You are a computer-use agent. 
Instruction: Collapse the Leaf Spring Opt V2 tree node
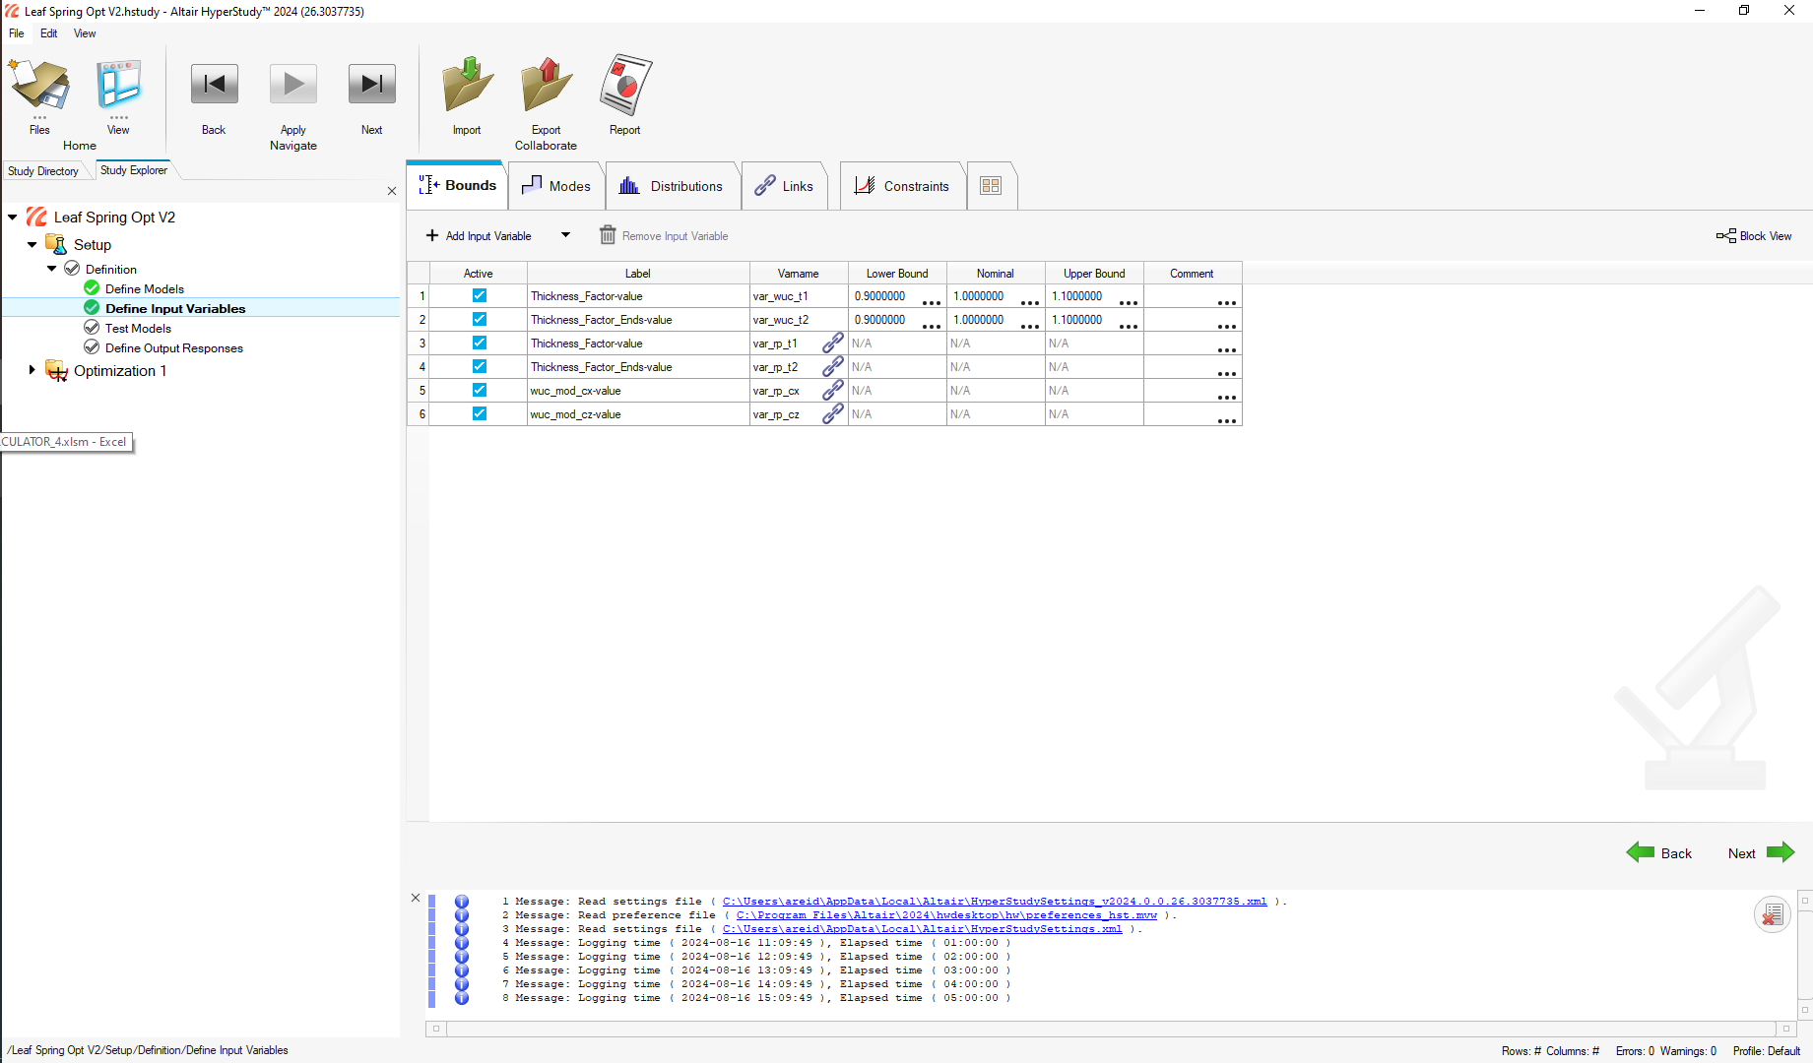click(13, 217)
